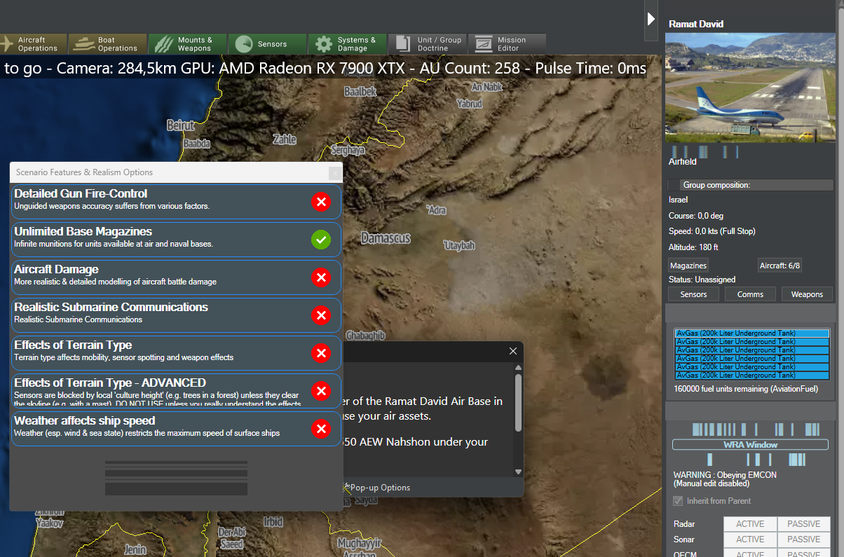Viewport: 844px width, 557px height.
Task: Launch the Mission Editor
Action: 507,44
